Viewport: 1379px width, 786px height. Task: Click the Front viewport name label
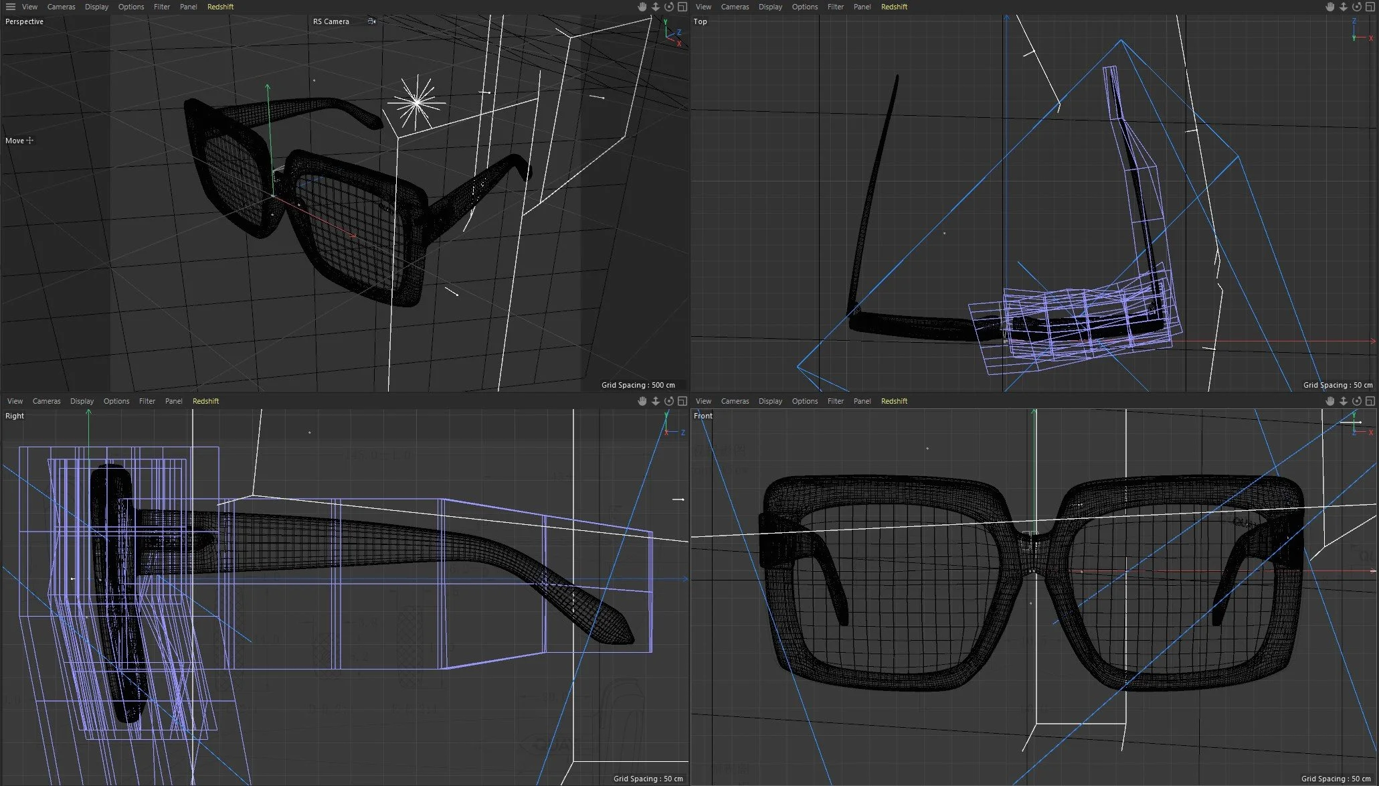pos(703,416)
